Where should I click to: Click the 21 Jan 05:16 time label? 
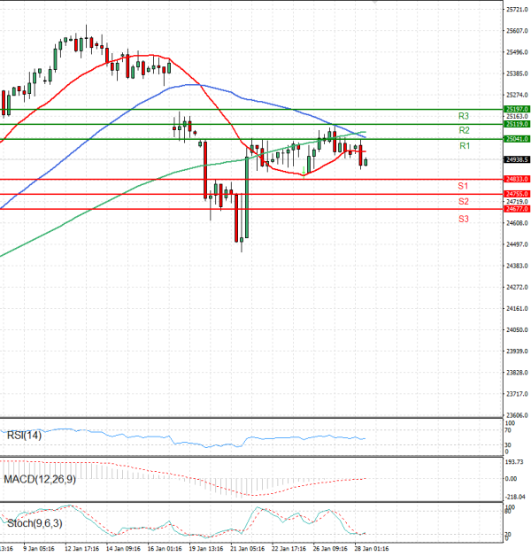[248, 549]
